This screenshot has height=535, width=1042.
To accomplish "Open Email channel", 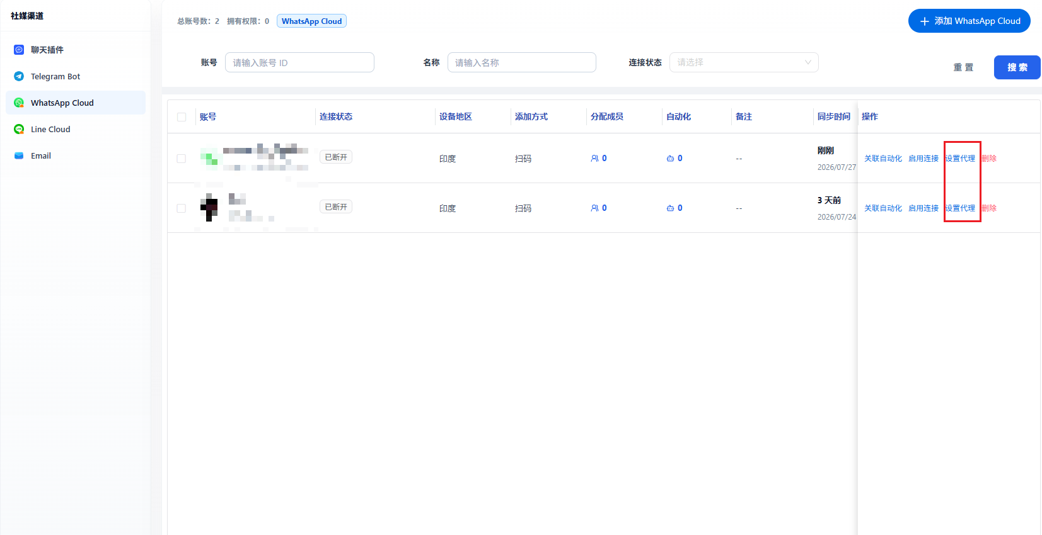I will point(76,155).
